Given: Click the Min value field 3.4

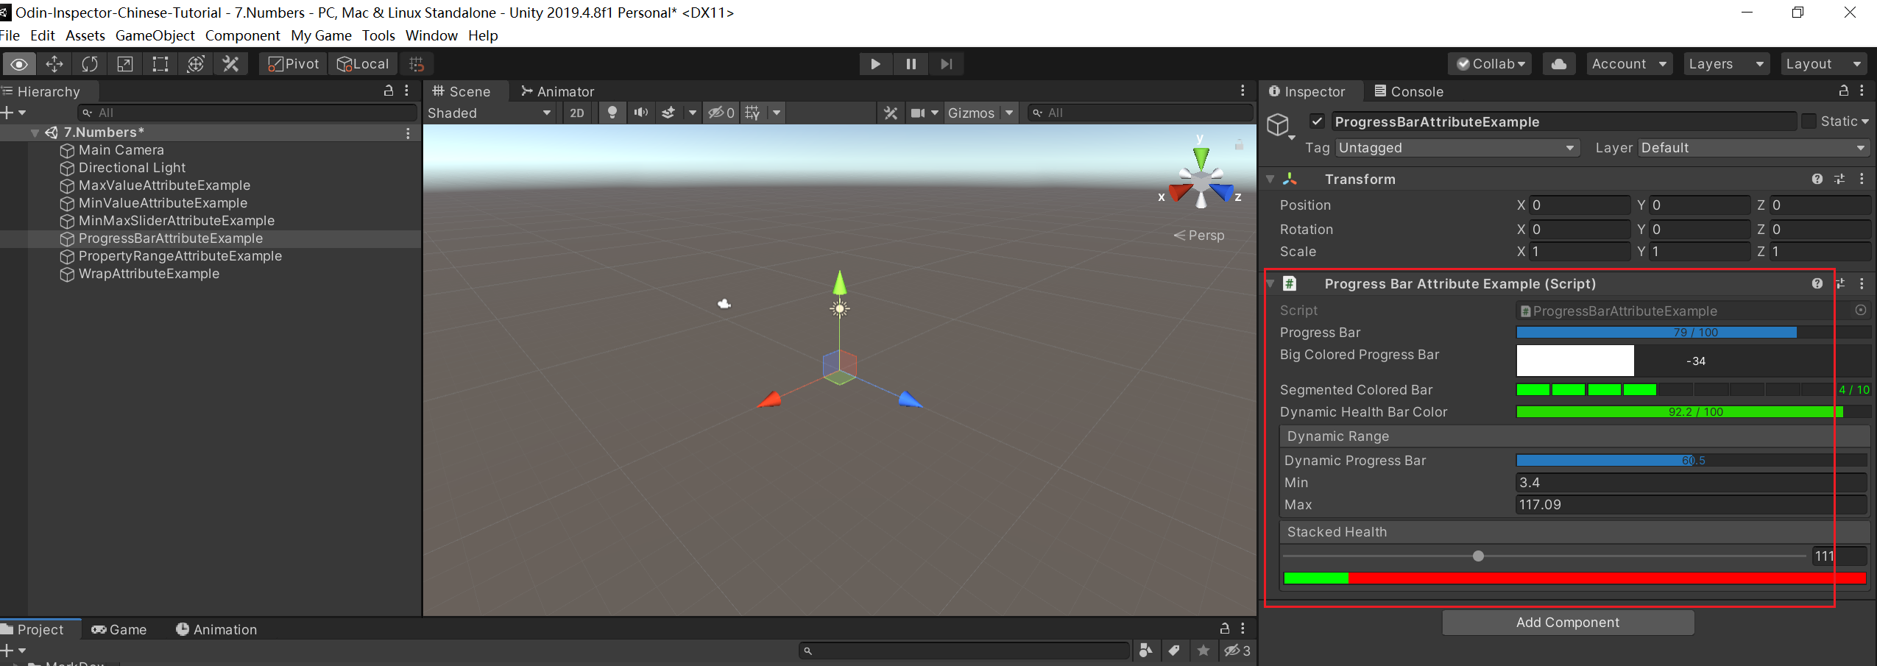Looking at the screenshot, I should tap(1692, 483).
